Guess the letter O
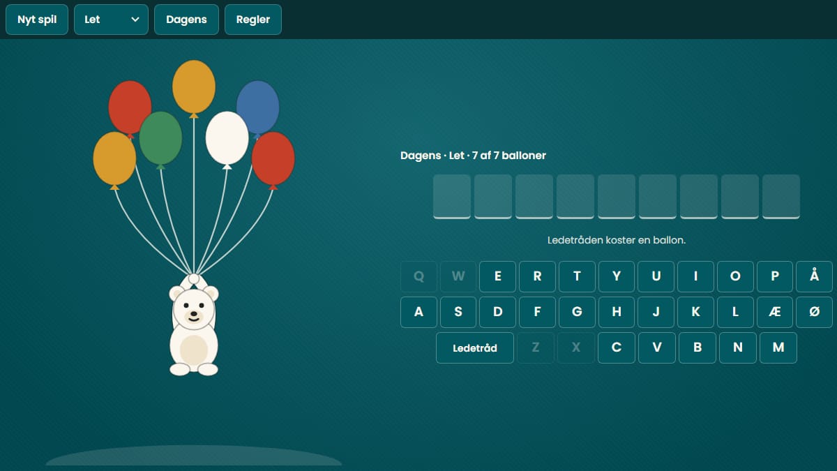Screen dimensions: 837x471 tap(735, 276)
